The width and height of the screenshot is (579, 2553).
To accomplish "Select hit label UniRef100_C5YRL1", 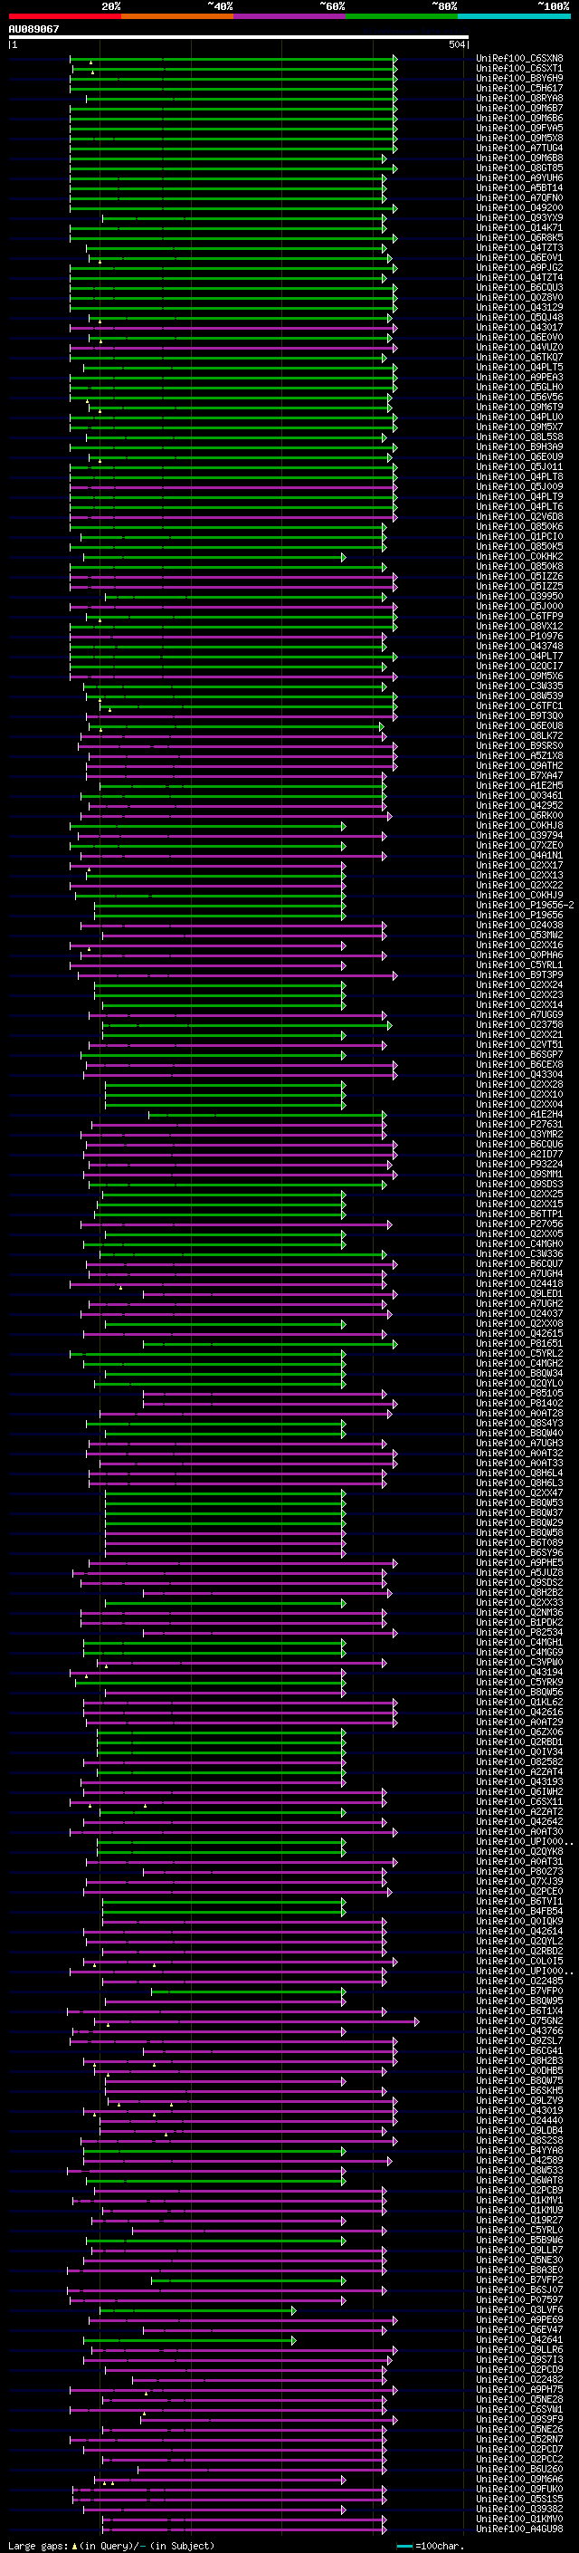I will point(519,965).
